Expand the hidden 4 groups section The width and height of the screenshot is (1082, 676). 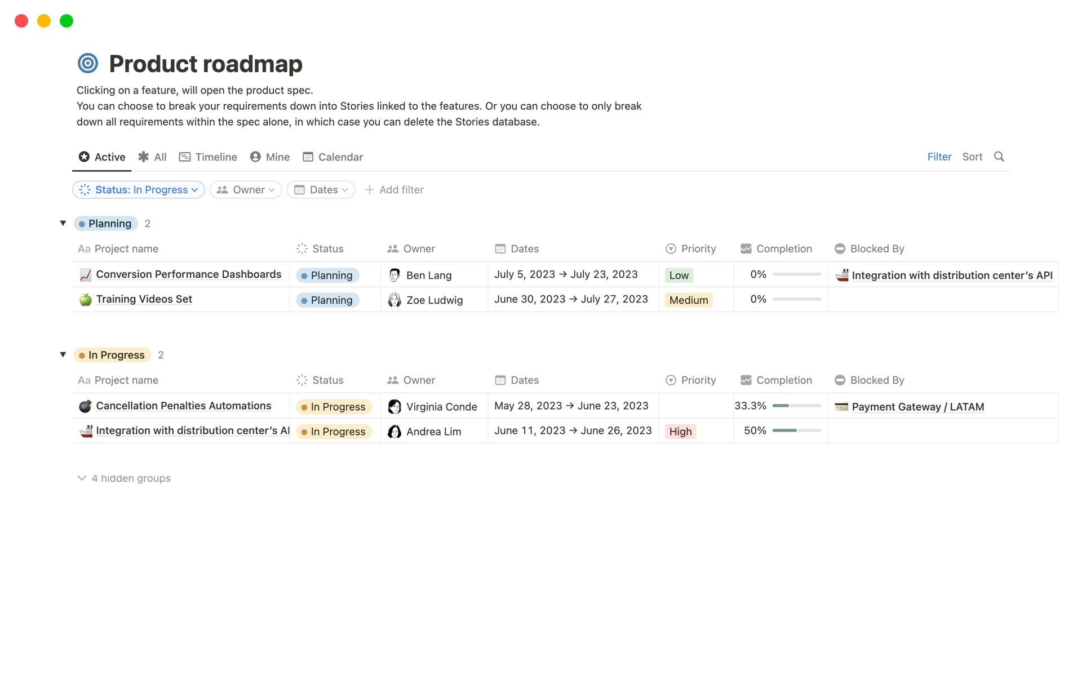pos(125,478)
